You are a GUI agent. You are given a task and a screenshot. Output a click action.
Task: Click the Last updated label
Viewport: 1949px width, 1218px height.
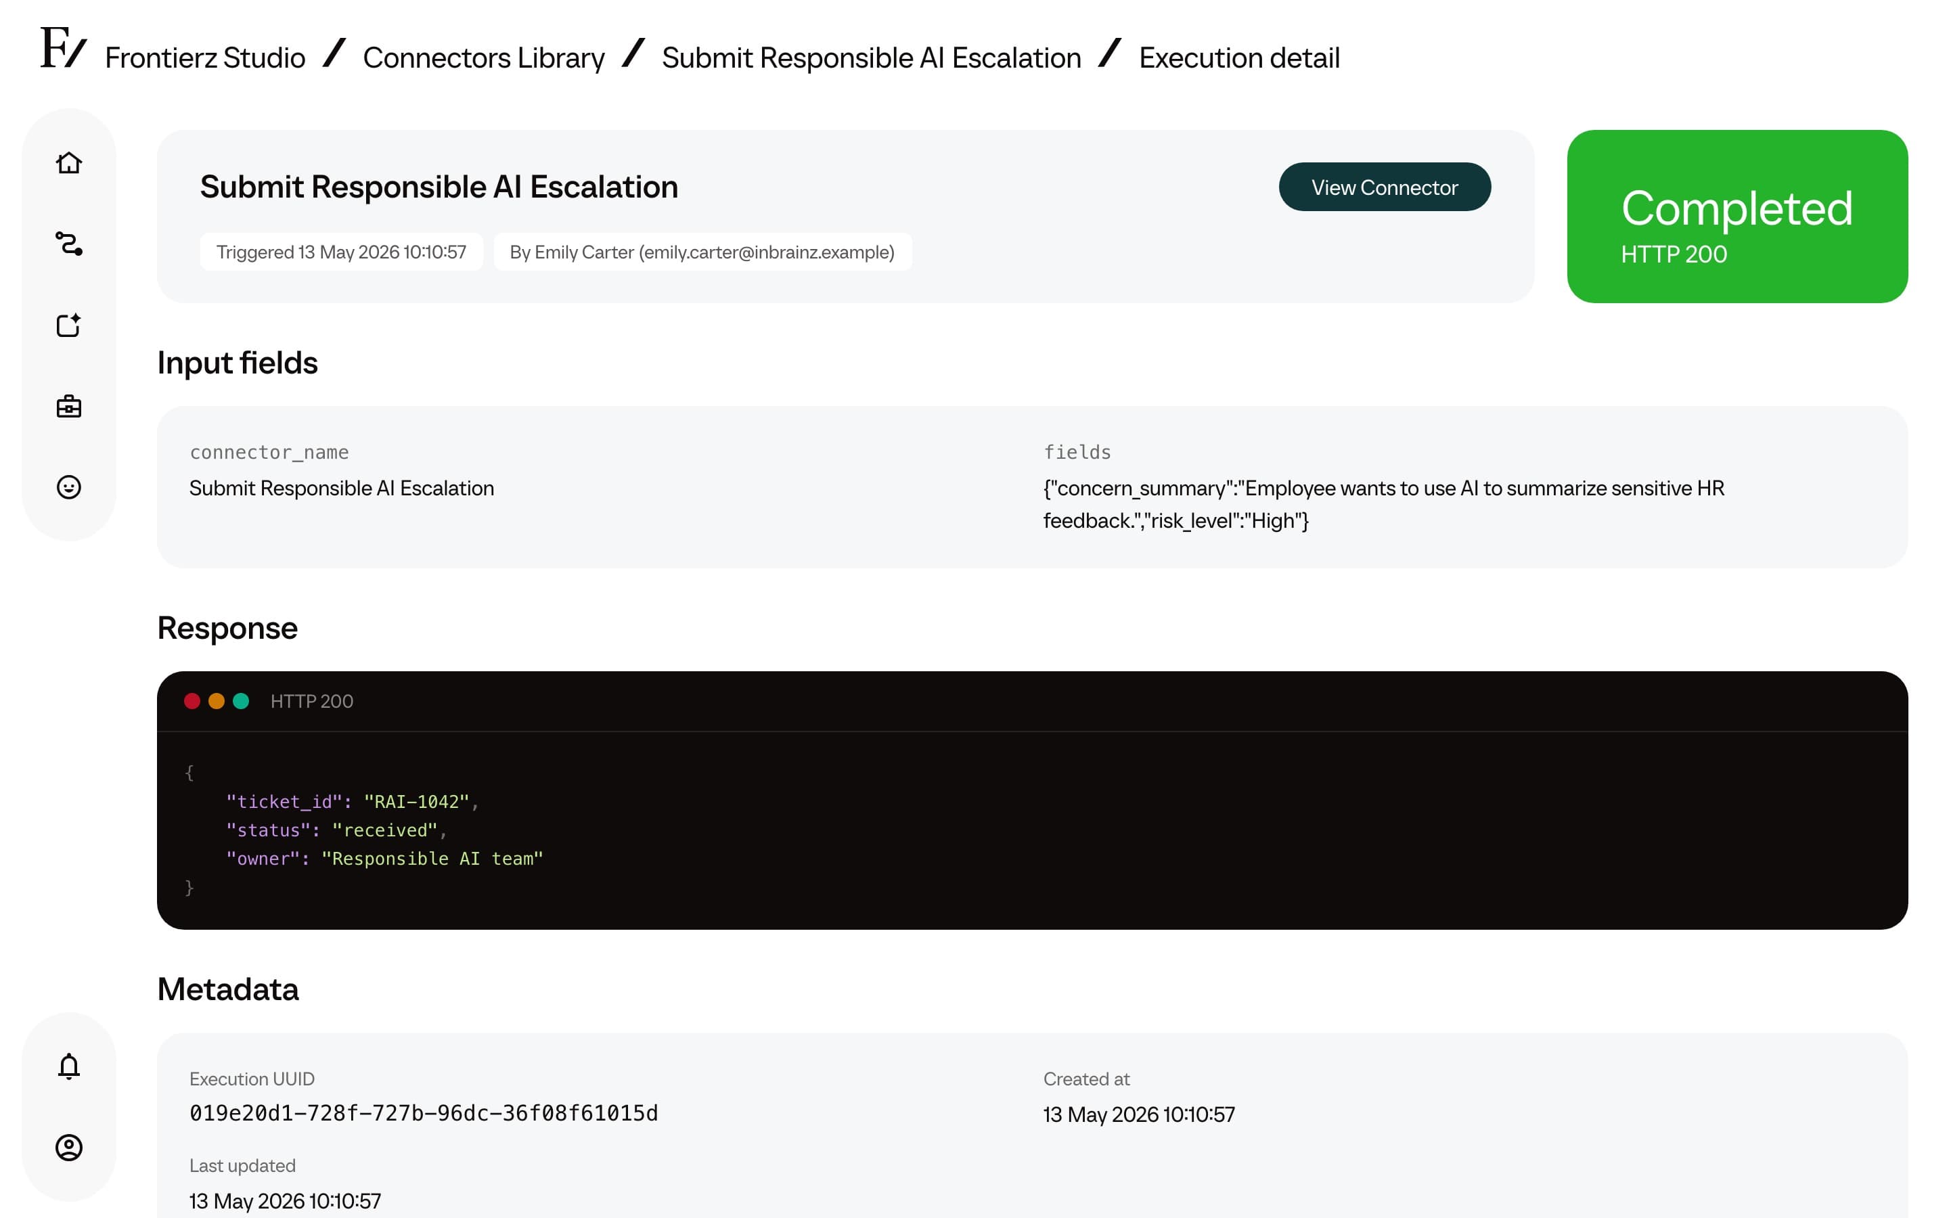pos(242,1166)
